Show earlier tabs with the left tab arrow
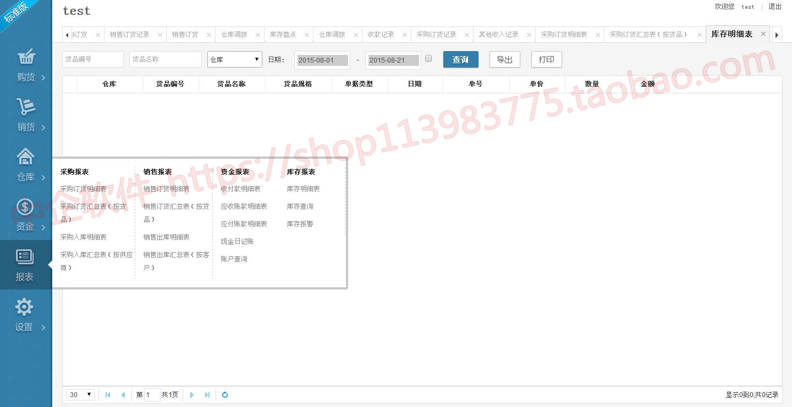Image resolution: width=792 pixels, height=407 pixels. 67,35
